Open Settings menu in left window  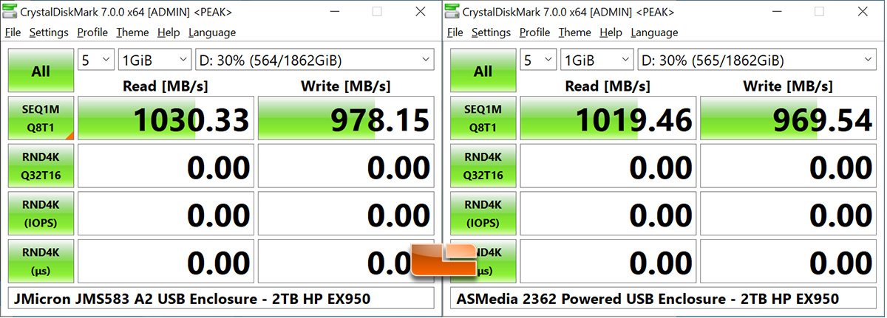49,32
